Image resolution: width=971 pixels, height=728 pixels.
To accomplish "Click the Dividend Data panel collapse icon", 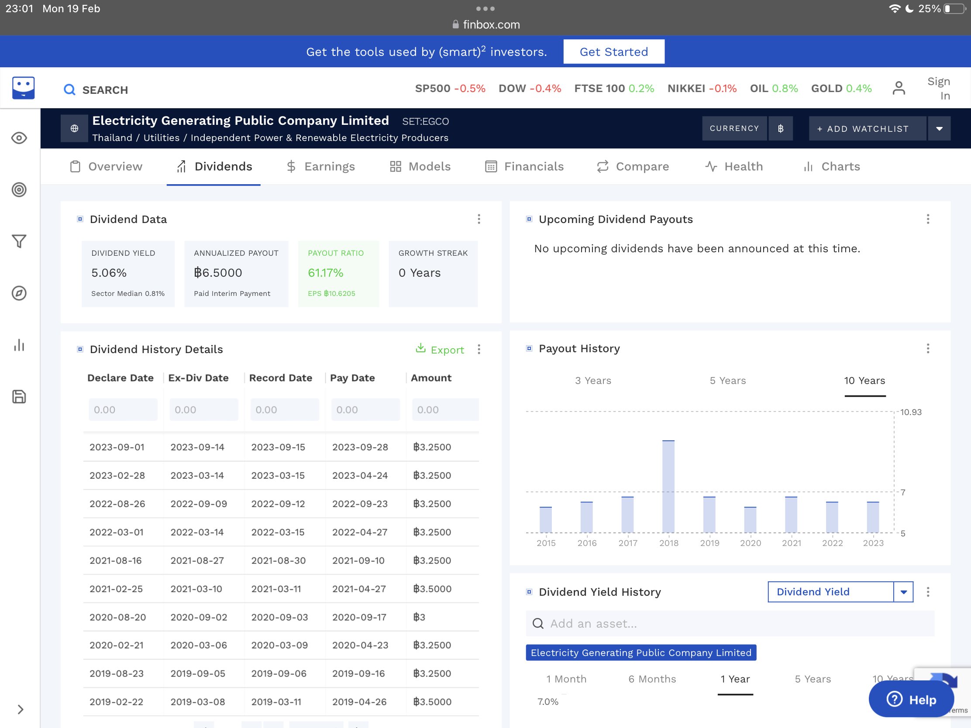I will click(80, 219).
